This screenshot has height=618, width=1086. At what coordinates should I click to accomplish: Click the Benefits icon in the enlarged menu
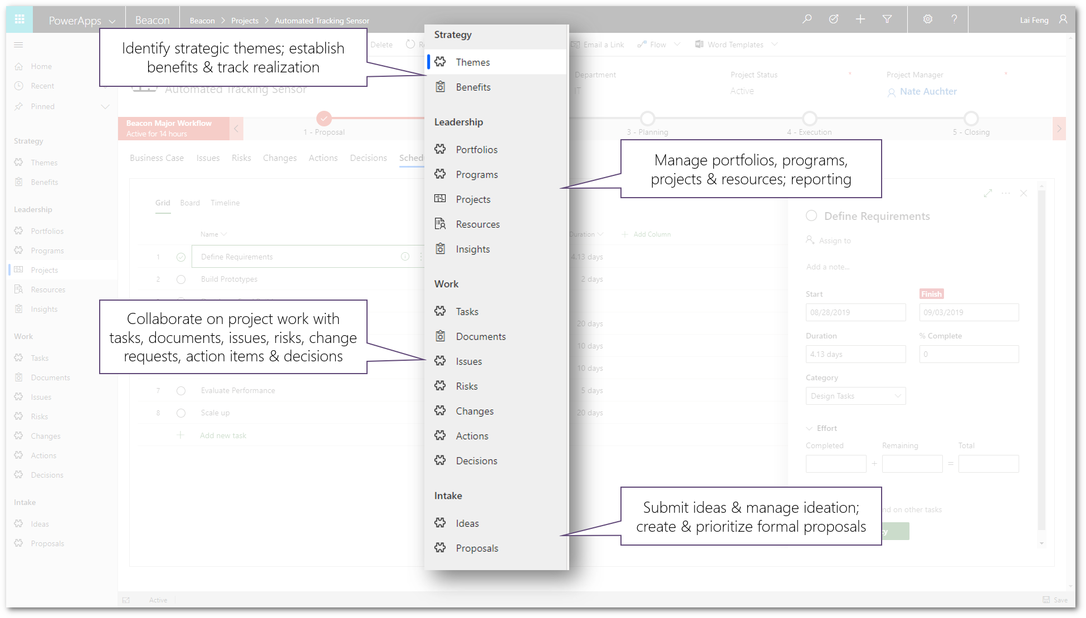[441, 87]
